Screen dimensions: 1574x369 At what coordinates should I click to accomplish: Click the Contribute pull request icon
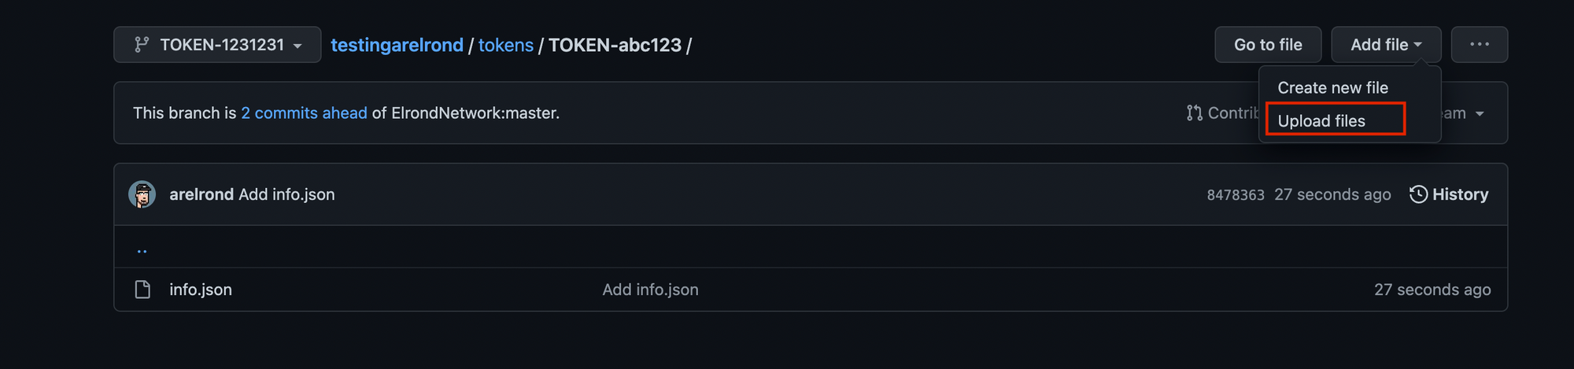(1195, 113)
